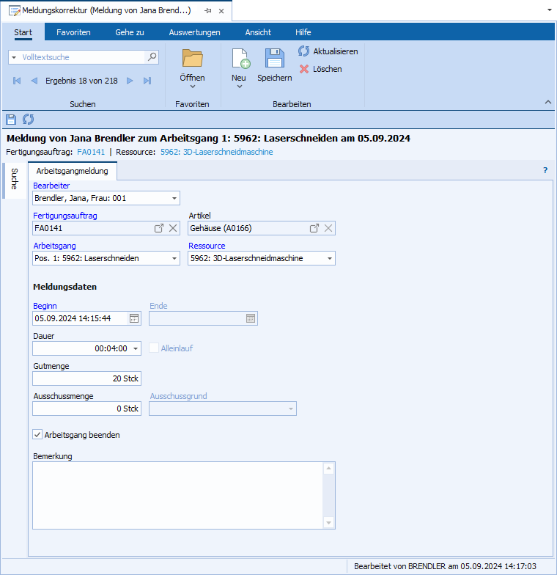This screenshot has height=575, width=557.
Task: Expand the Bearbeiter dropdown
Action: coord(174,198)
